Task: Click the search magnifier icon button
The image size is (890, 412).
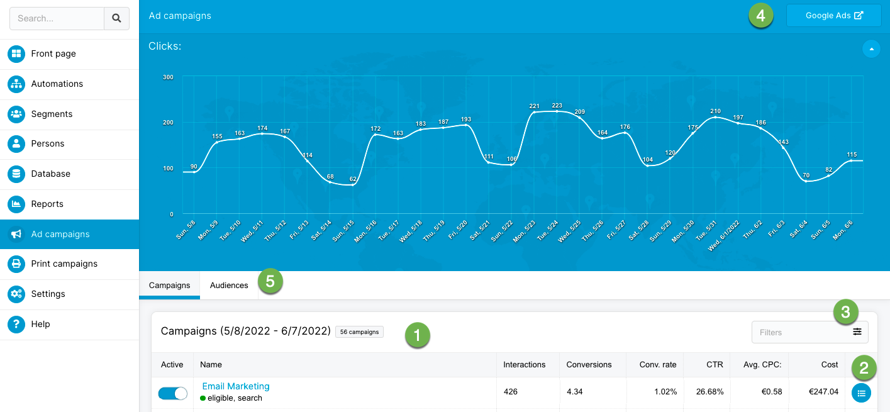Action: [x=116, y=19]
